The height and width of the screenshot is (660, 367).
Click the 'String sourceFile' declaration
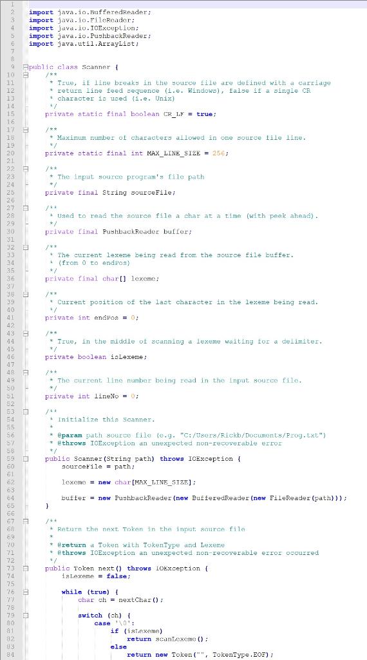[110, 192]
